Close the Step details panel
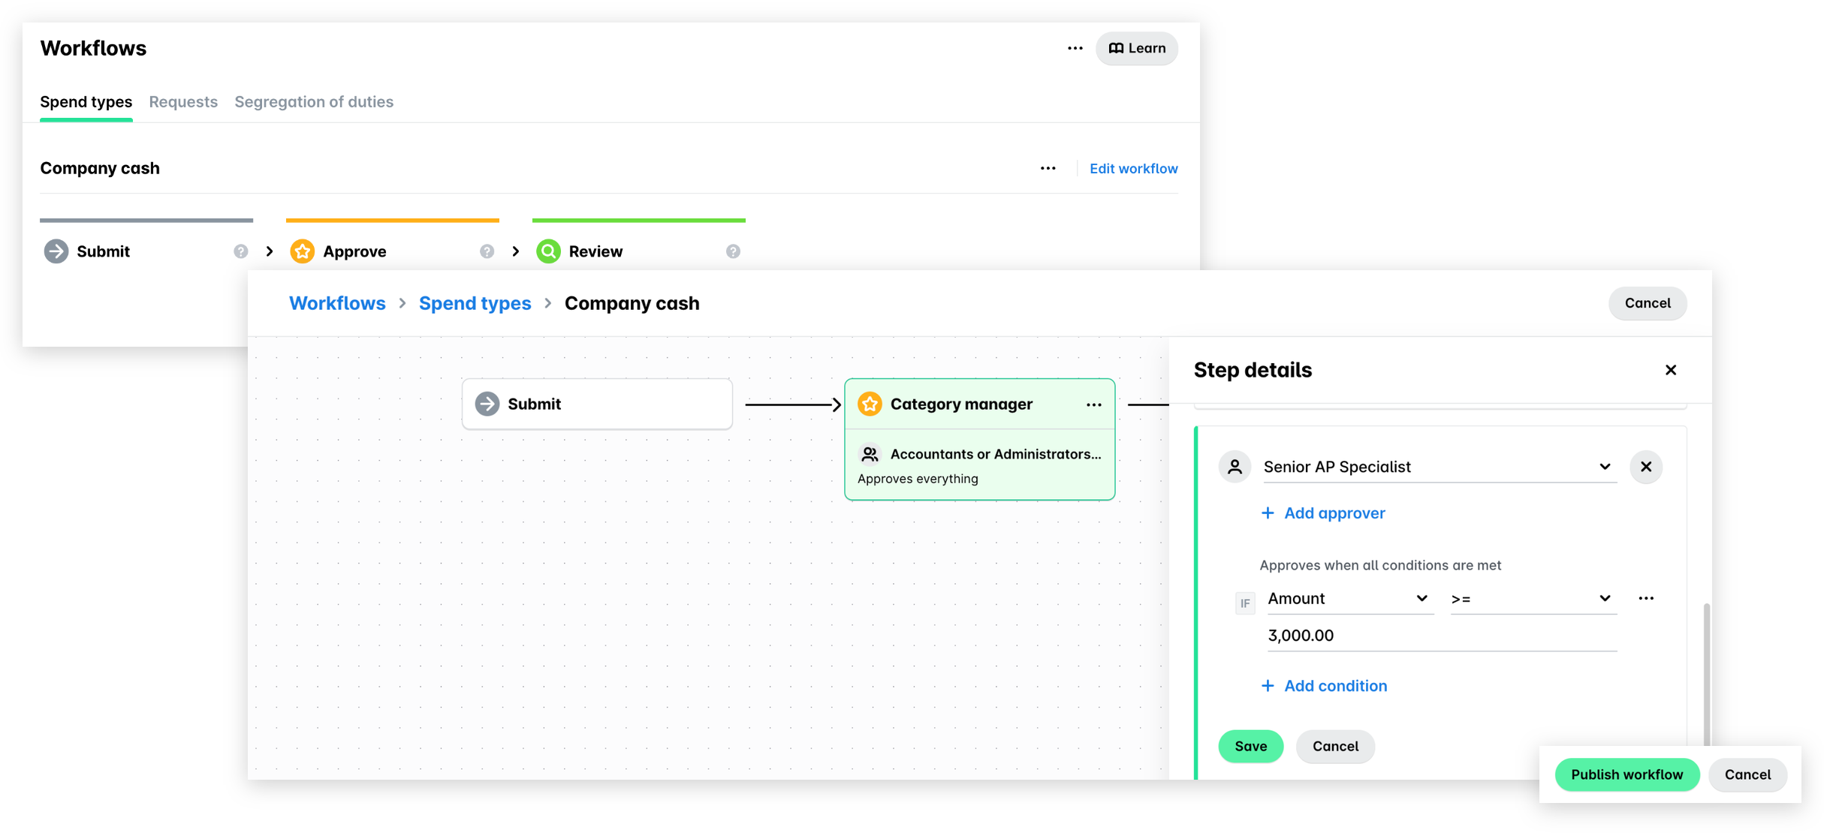Viewport: 1824px width, 833px height. (1671, 370)
